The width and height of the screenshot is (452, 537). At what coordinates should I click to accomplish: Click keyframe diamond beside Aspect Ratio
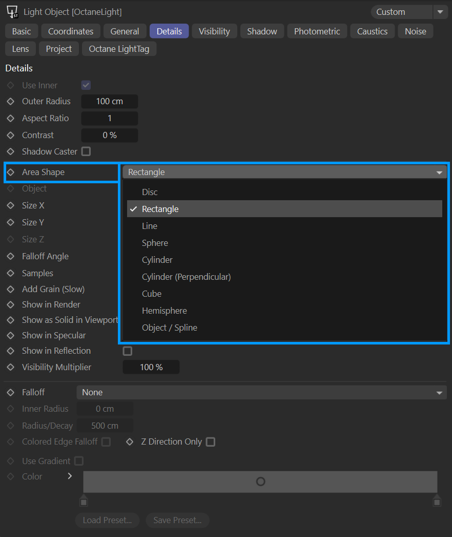click(x=10, y=119)
